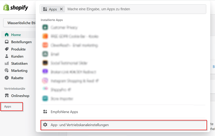The height and width of the screenshot is (136, 215).
Task: Click the Shopify logo
Action: (x=15, y=8)
